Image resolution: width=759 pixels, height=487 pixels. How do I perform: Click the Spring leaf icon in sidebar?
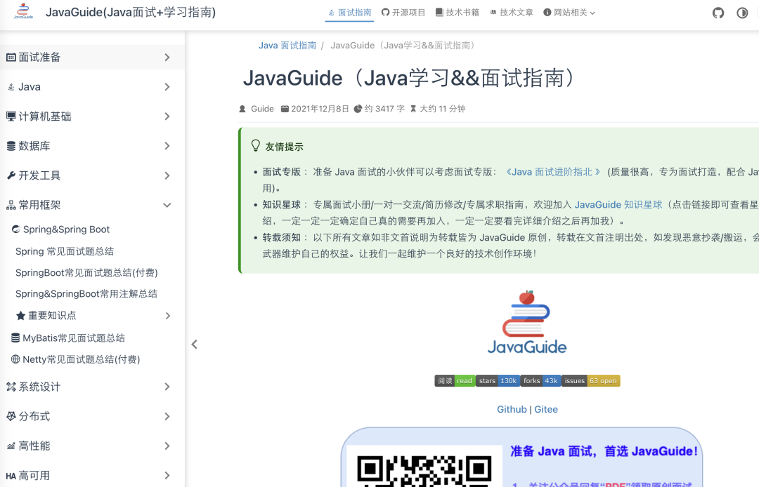(16, 229)
